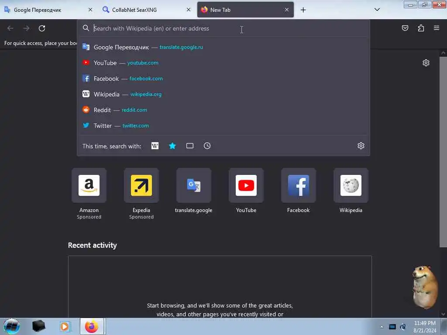Viewport: 447px width, 335px height.
Task: Search open Tabs with rectangle icon
Action: coord(190,146)
